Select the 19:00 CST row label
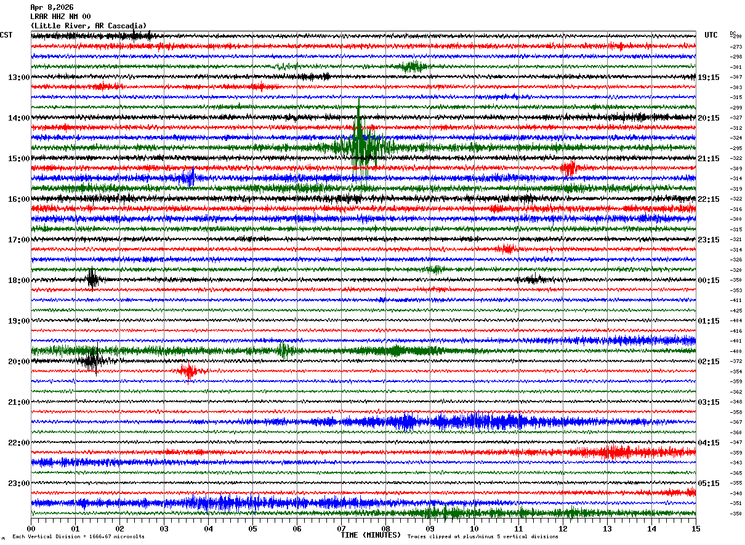The width and height of the screenshot is (745, 545). (x=19, y=321)
